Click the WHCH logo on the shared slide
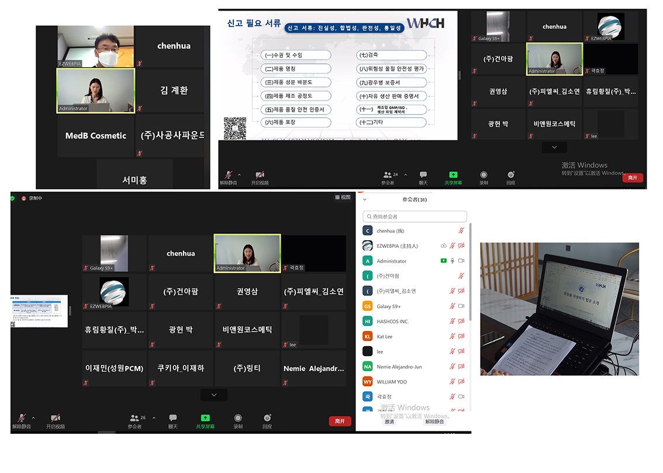663x473 pixels. [x=426, y=23]
